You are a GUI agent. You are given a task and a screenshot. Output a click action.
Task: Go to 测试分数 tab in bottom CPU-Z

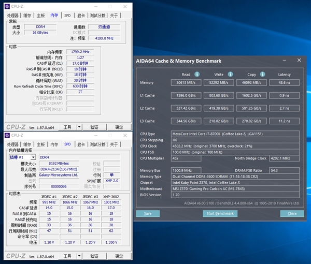98,144
